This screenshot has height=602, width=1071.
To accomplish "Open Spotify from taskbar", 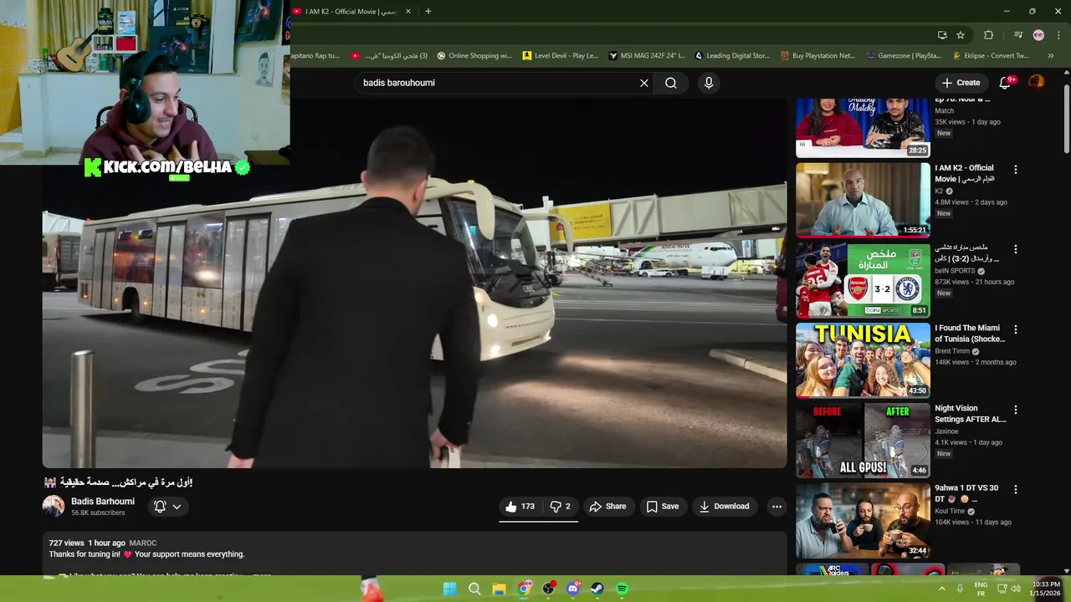I will point(623,589).
